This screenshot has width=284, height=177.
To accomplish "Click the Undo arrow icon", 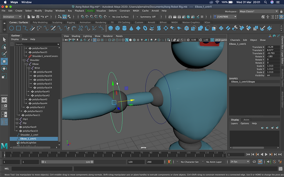I will (x=42, y=17).
